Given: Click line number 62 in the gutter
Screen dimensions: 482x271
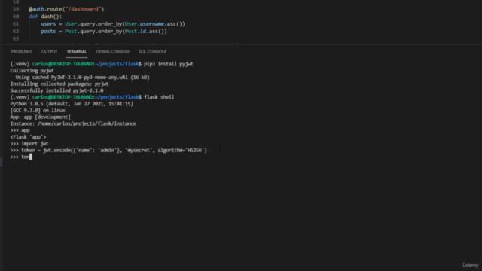Looking at the screenshot, I should click(16, 31).
